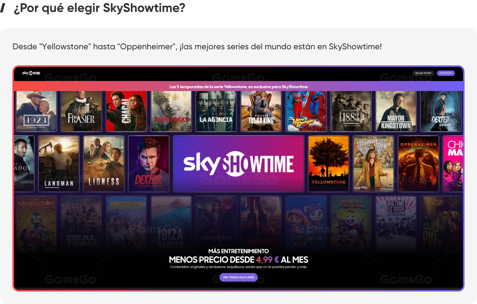Screen dimensions: 477x304
Task: Click VER TODOS LOS PLANES button
Action: pyautogui.click(x=238, y=277)
